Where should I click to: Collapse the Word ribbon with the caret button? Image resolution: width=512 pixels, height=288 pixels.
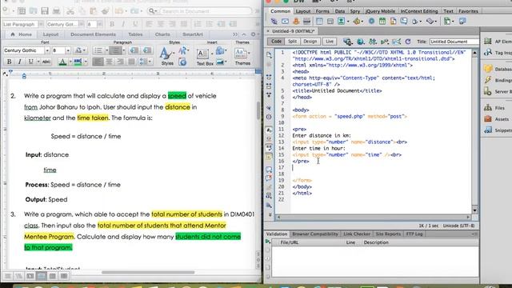244,34
